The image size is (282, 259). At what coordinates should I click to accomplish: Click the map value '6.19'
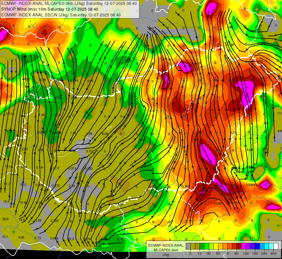[x=120, y=239]
